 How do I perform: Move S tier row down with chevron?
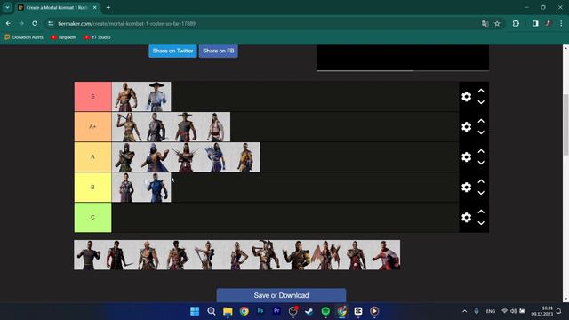point(481,102)
